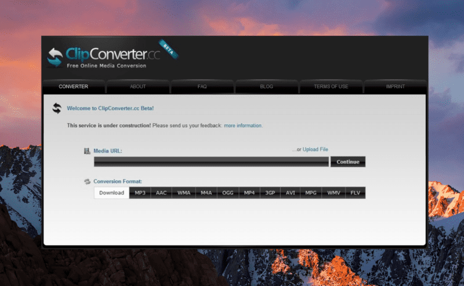Open the CONVERTER tab
464x286 pixels.
74,86
